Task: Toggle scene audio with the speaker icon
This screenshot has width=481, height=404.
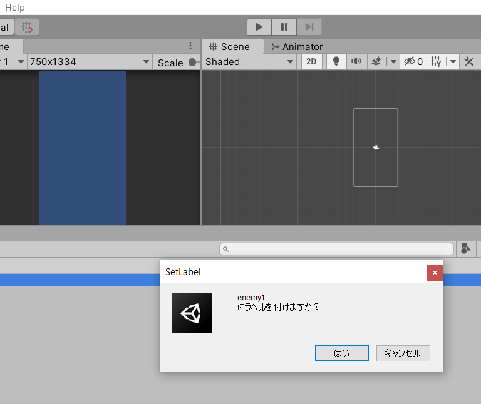Action: [356, 62]
